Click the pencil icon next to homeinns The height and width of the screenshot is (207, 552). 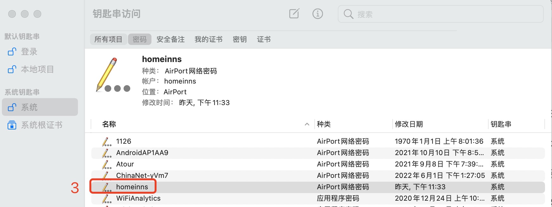click(x=107, y=187)
